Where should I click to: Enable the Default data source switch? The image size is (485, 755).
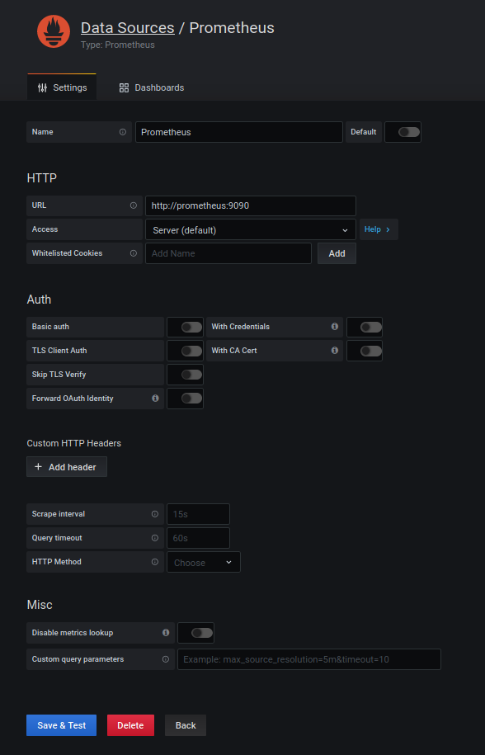pos(403,131)
